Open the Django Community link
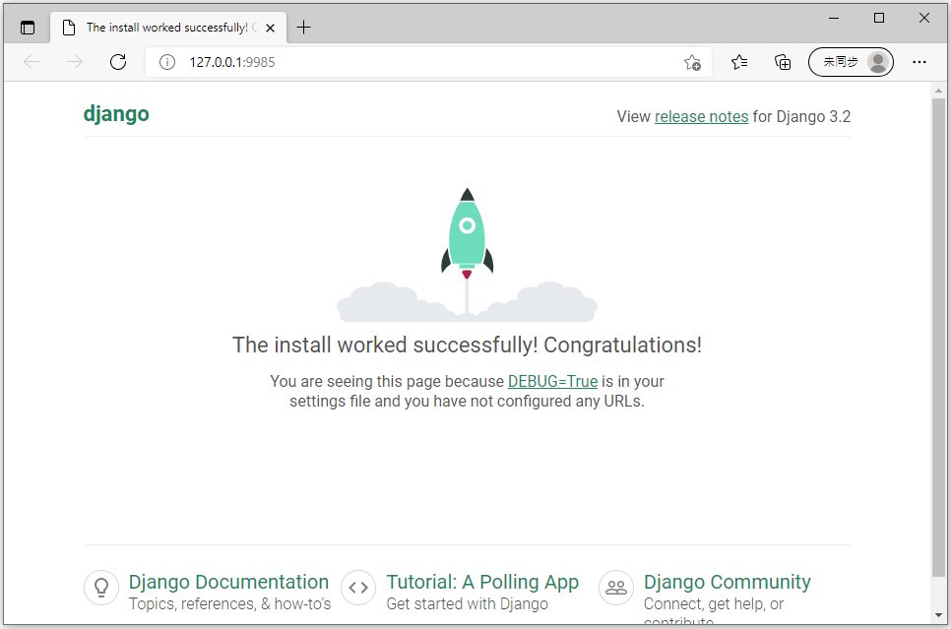Viewport: 951px width, 629px height. (728, 582)
